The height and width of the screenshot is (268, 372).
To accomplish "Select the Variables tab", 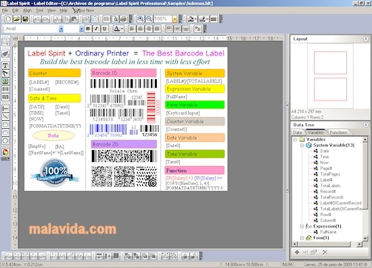I will (x=316, y=132).
